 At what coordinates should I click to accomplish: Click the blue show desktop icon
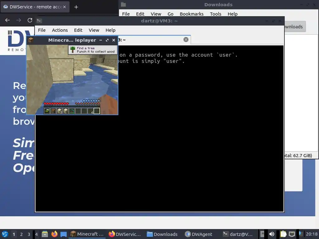point(64,234)
